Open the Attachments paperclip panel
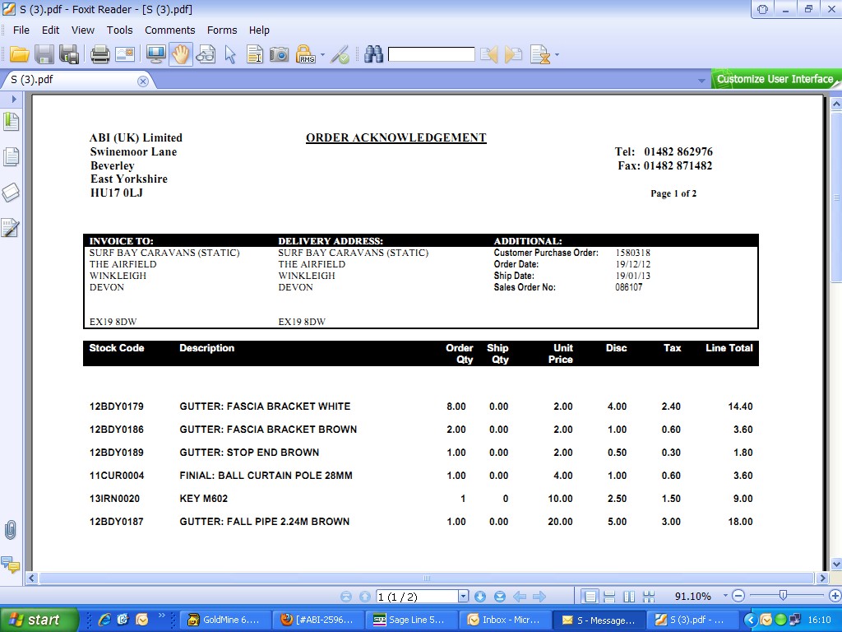This screenshot has height=632, width=842. [11, 530]
